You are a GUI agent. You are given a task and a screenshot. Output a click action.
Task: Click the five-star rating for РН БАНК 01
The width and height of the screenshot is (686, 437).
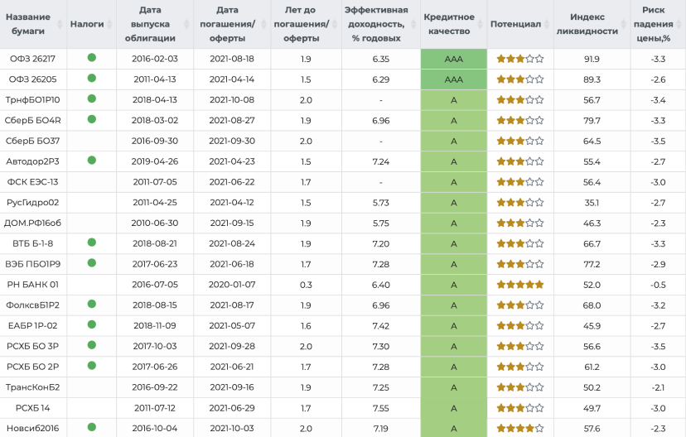520,285
